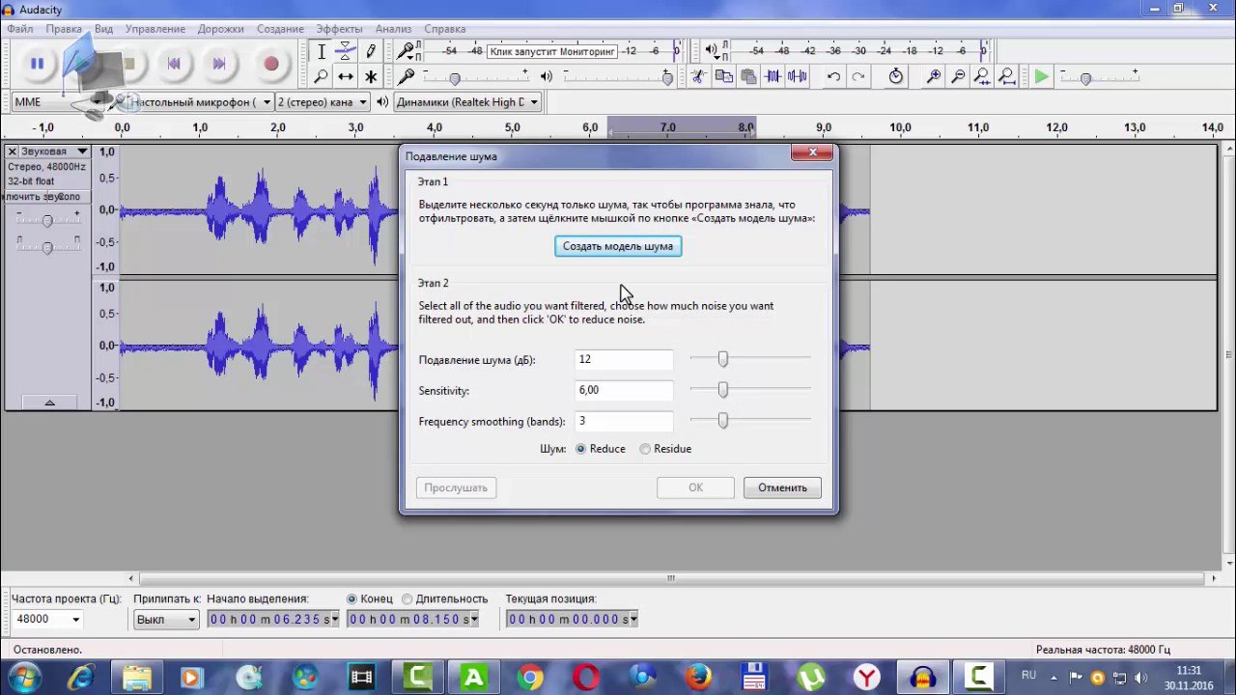Viewport: 1236px width, 695px height.
Task: Click the Fit Selection zoom icon
Action: [982, 76]
